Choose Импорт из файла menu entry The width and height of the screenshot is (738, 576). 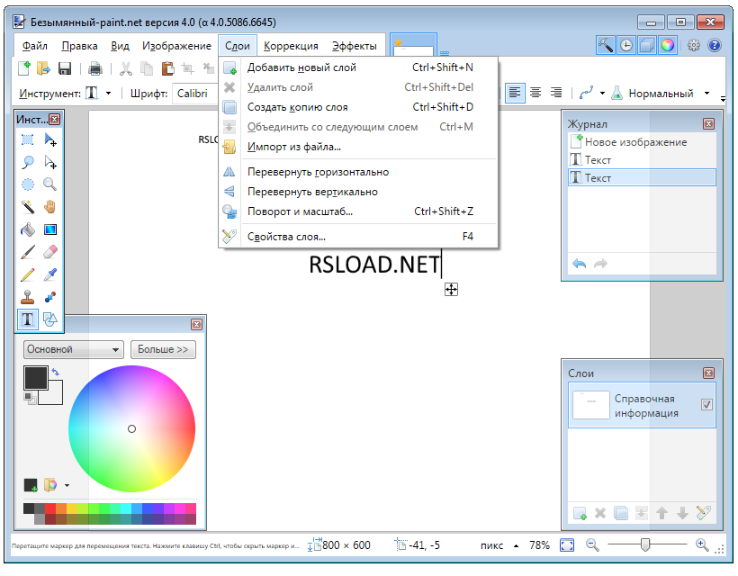358,147
